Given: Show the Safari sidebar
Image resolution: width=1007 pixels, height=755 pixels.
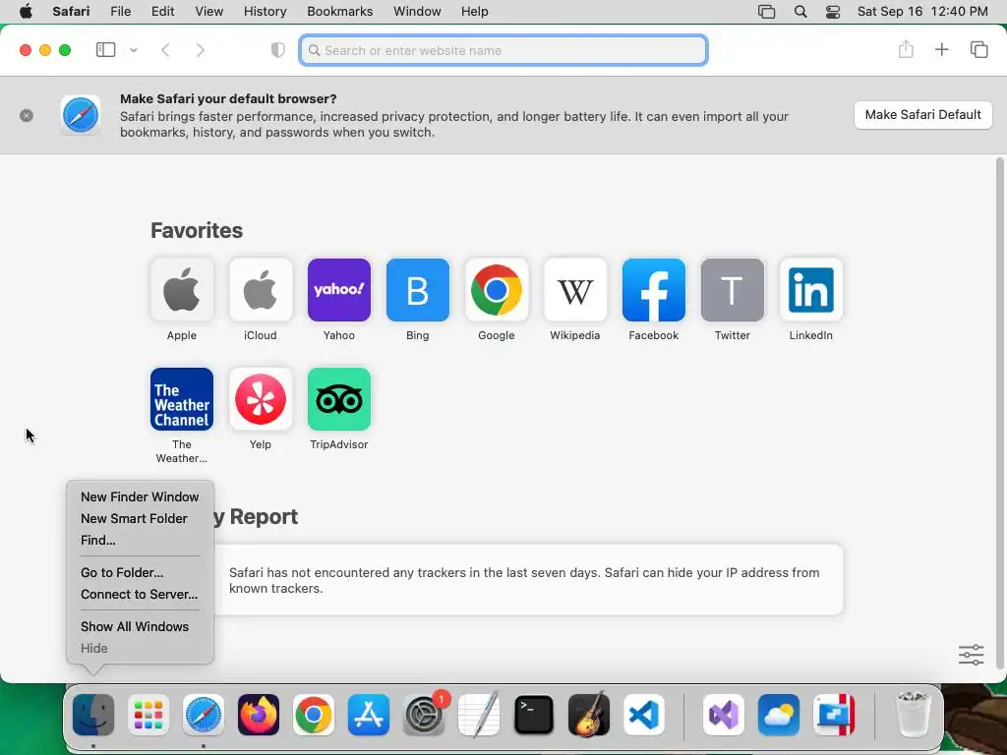Looking at the screenshot, I should click(105, 49).
